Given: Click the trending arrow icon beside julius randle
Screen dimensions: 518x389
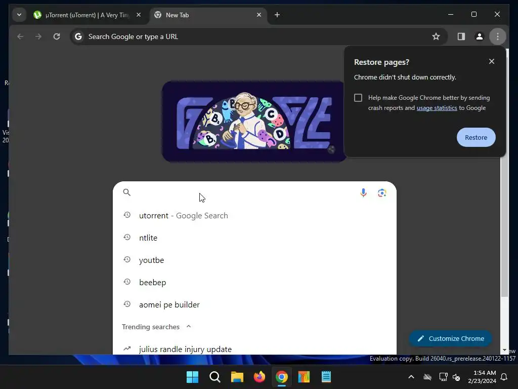Looking at the screenshot, I should coord(127,348).
